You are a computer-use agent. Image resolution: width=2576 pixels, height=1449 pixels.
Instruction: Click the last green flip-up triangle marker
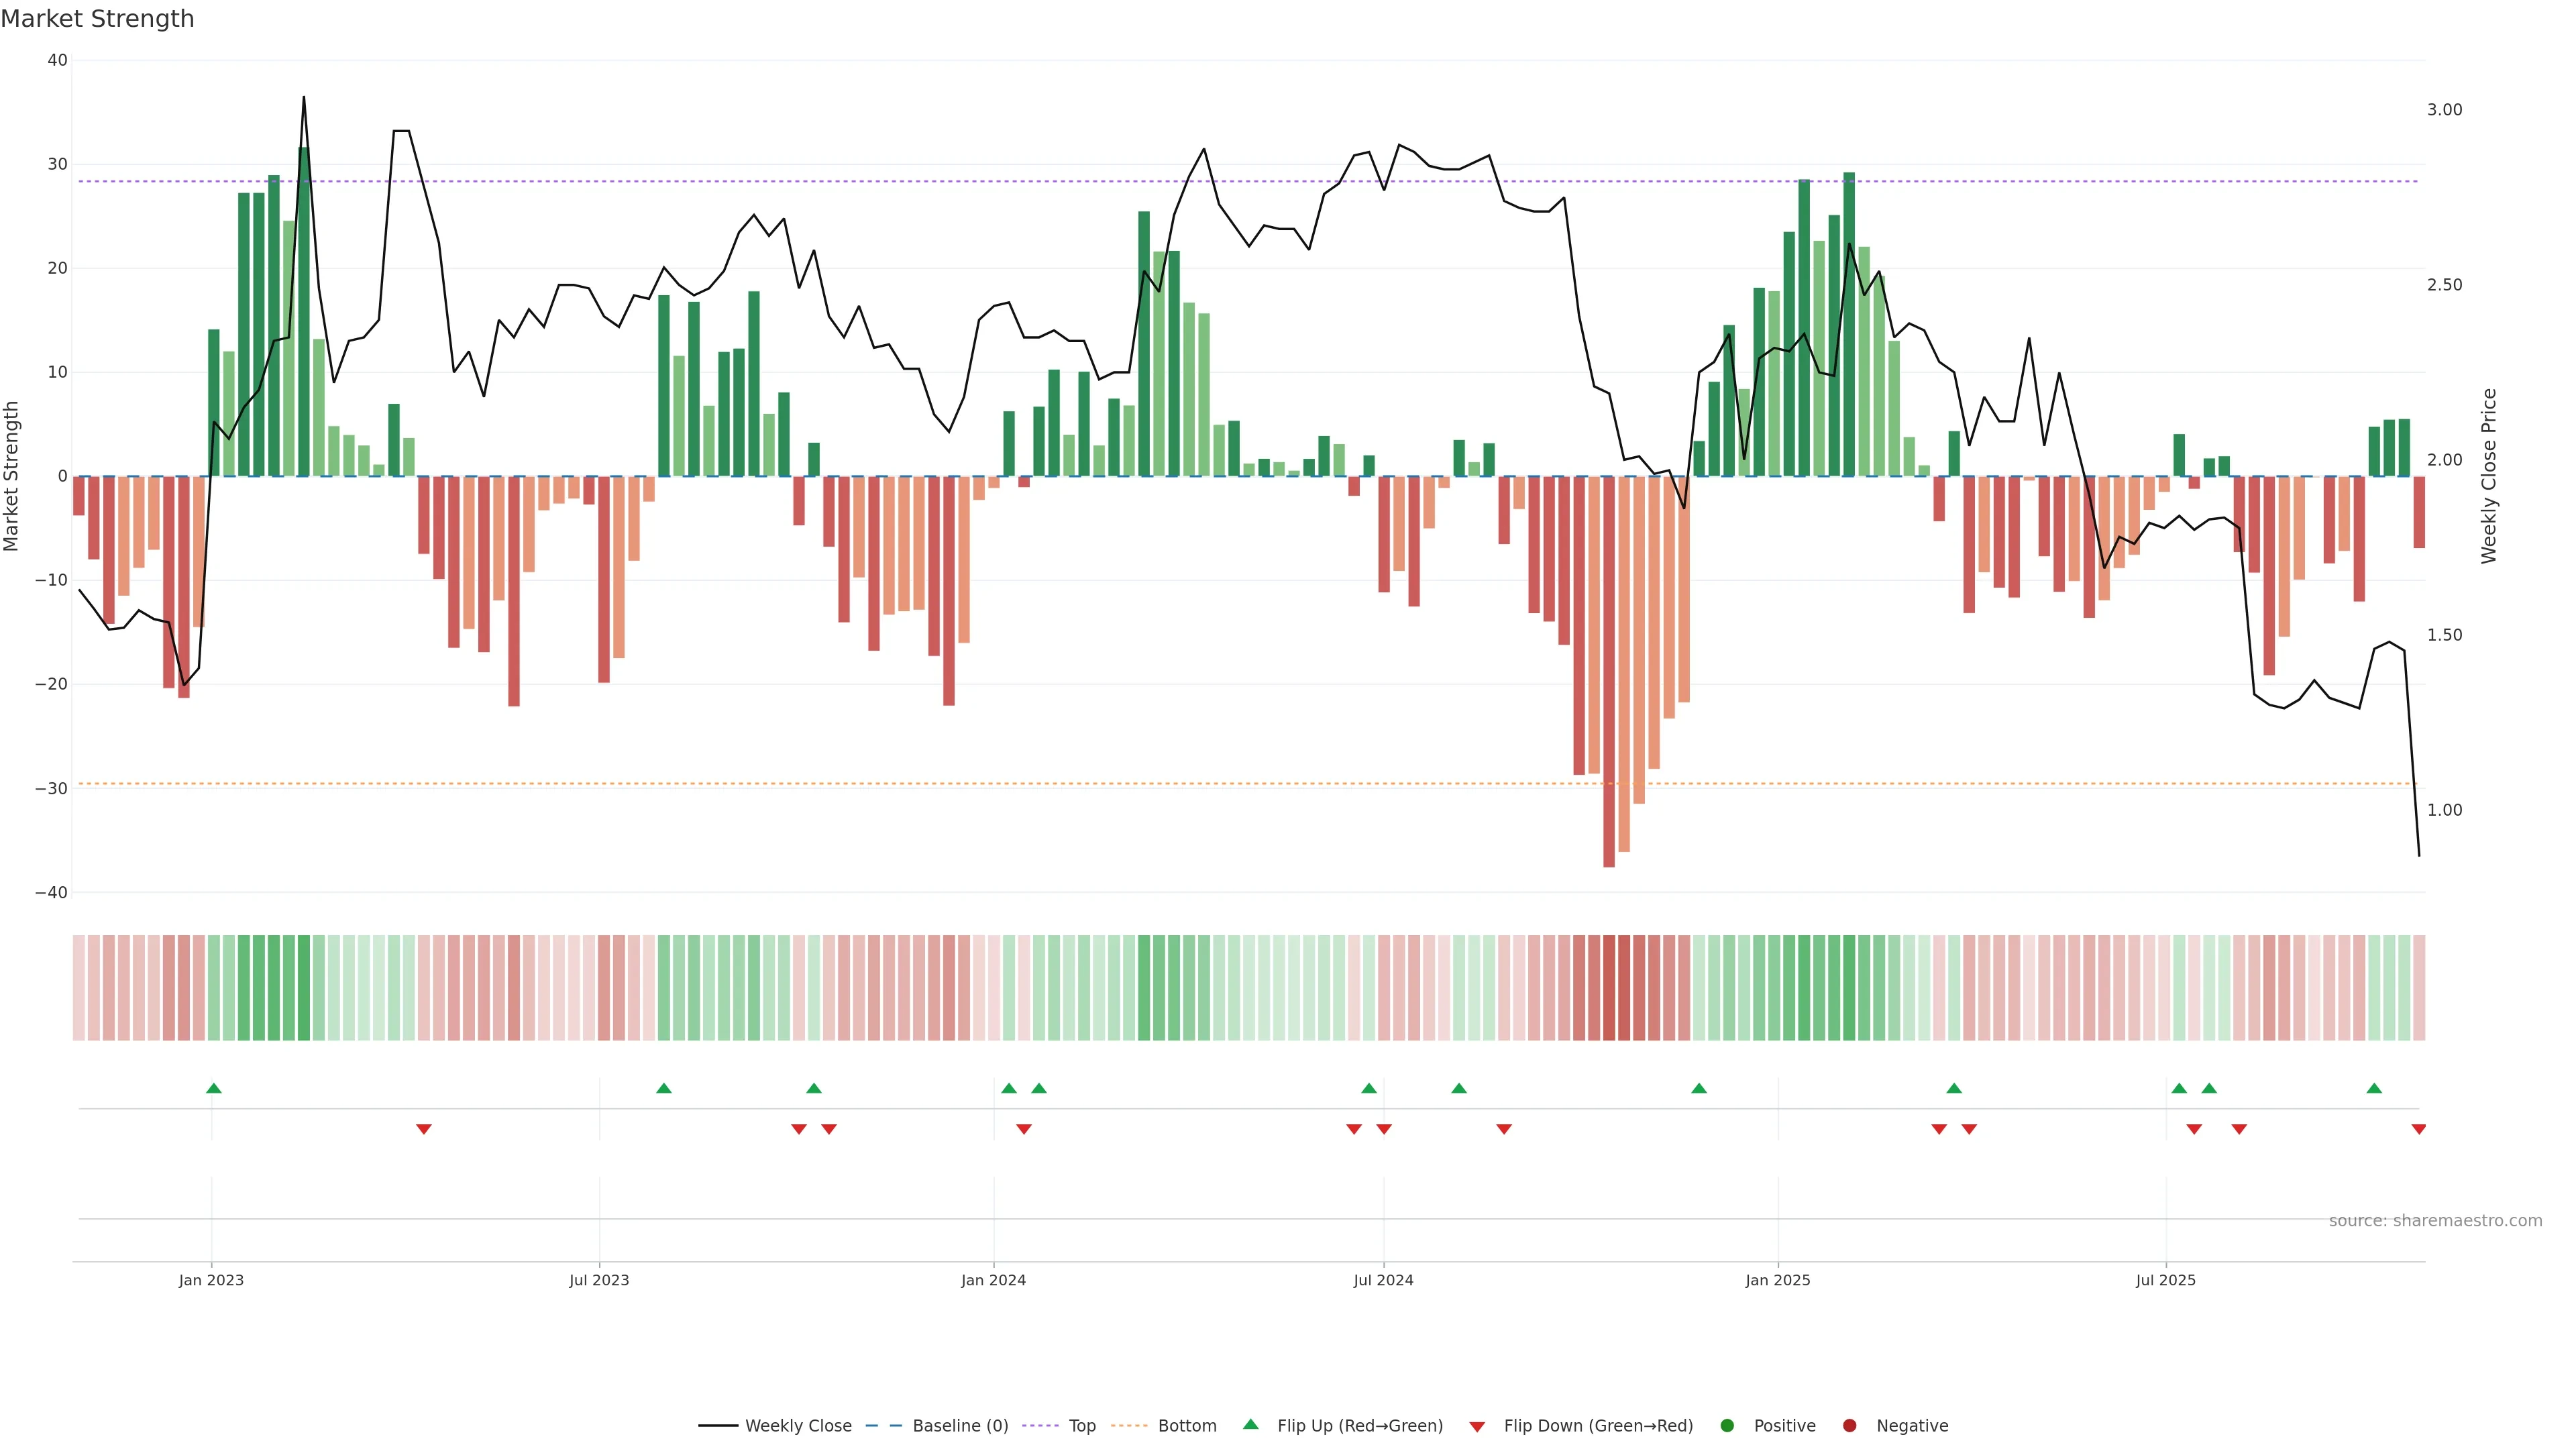coord(2374,1088)
